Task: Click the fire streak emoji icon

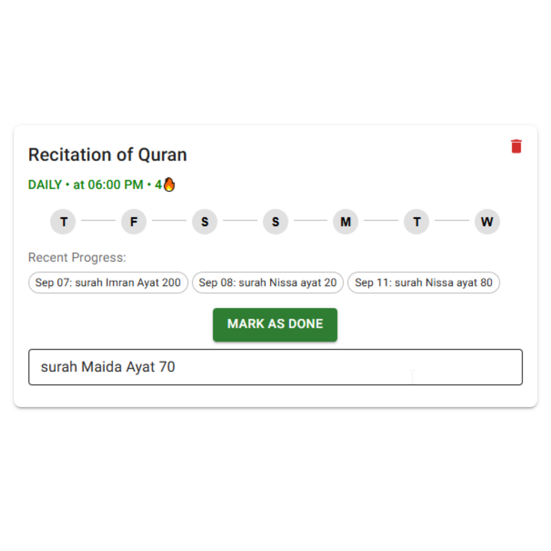Action: [x=169, y=184]
